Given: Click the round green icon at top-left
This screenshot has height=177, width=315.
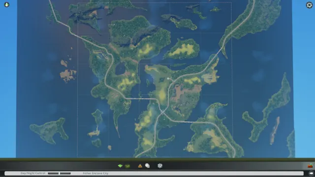Looking at the screenshot, I should coord(6,4).
